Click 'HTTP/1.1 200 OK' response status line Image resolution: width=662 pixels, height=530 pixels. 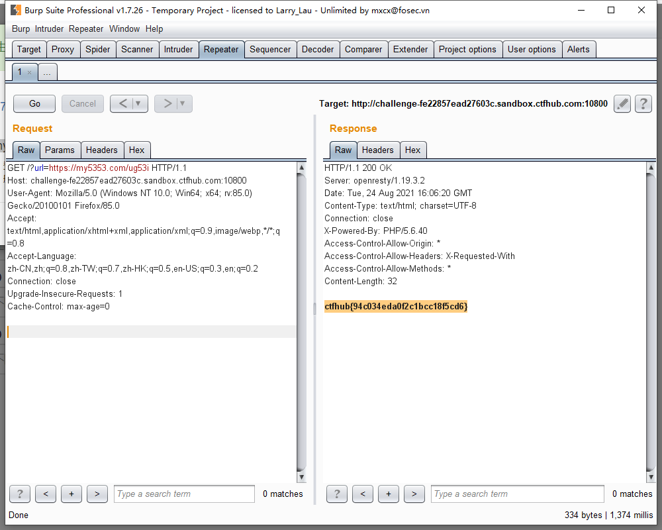click(358, 168)
